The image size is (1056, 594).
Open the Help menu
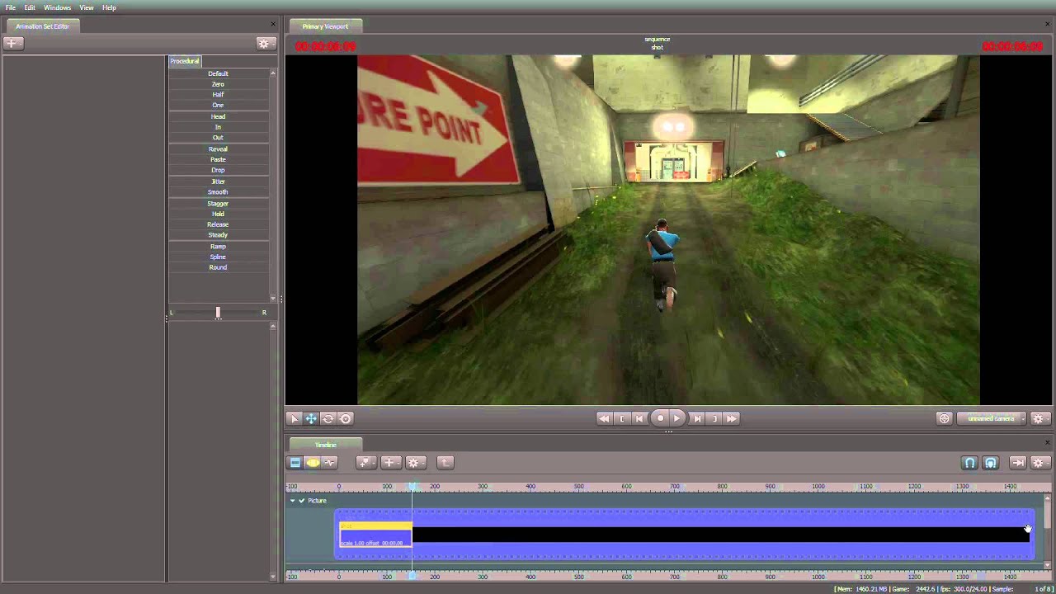(x=109, y=7)
